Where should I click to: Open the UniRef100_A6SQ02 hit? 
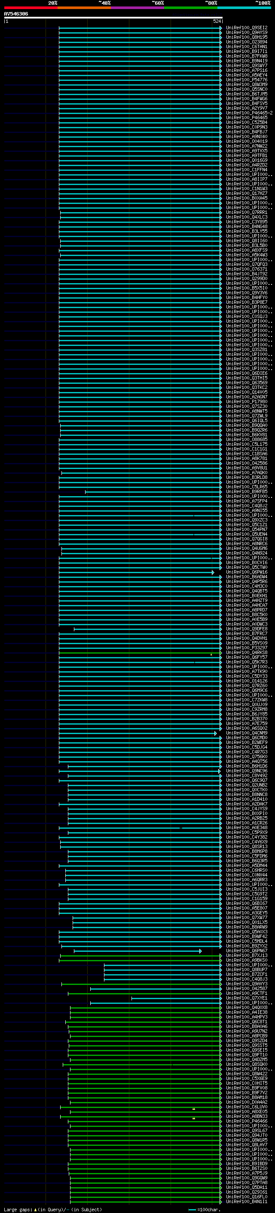pyautogui.click(x=247, y=728)
